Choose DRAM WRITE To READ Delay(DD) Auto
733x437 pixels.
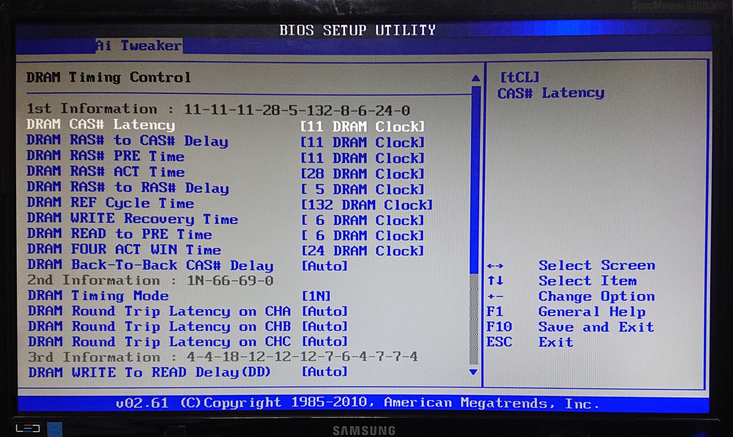324,372
